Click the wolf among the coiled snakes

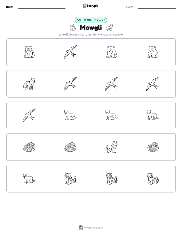pos(112,147)
